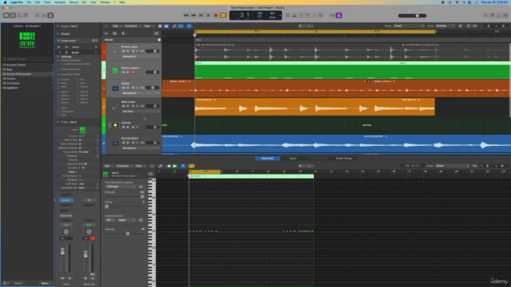Select 03 Drums & Percussion library category
Image resolution: width=511 pixels, height=287 pixels.
click(27, 74)
